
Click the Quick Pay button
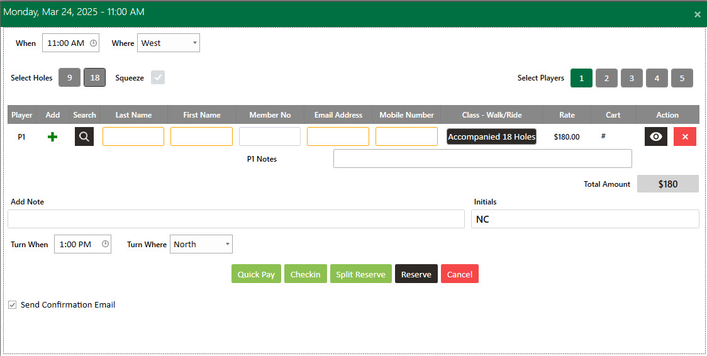point(256,274)
